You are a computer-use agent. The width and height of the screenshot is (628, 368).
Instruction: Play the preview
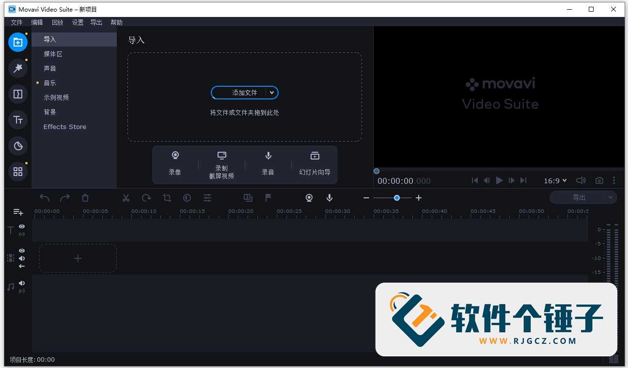tap(499, 180)
